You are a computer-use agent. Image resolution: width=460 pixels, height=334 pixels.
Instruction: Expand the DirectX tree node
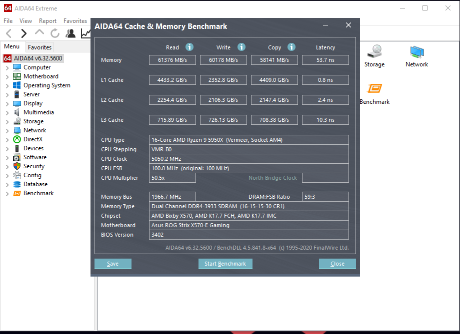click(7, 140)
